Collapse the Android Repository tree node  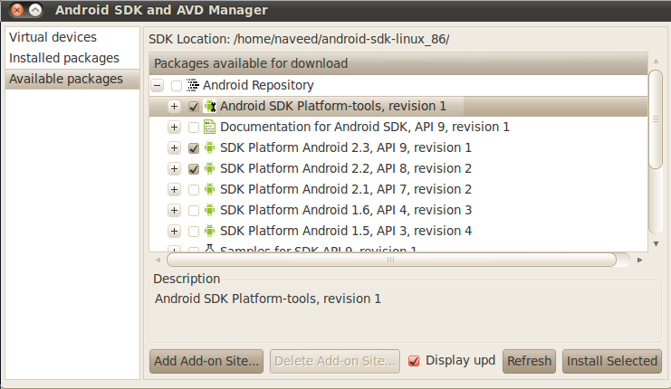click(x=158, y=85)
